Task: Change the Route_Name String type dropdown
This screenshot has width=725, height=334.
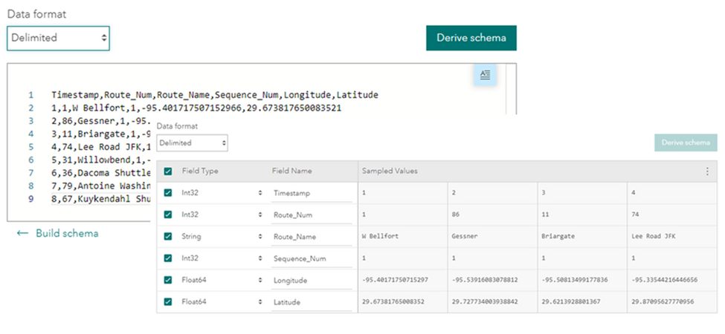Action: 222,237
